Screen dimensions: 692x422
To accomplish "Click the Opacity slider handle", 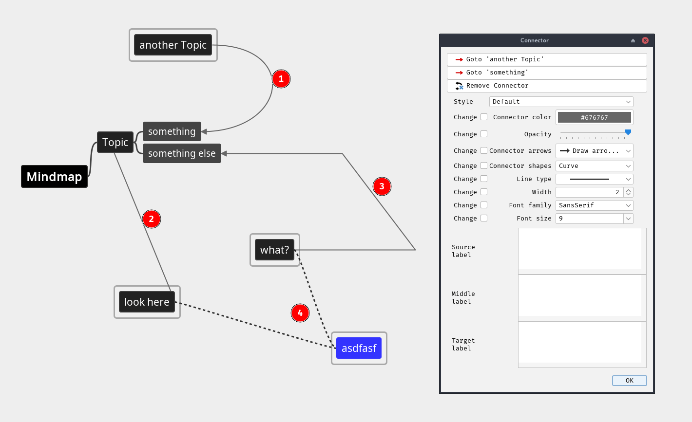I will pyautogui.click(x=628, y=132).
